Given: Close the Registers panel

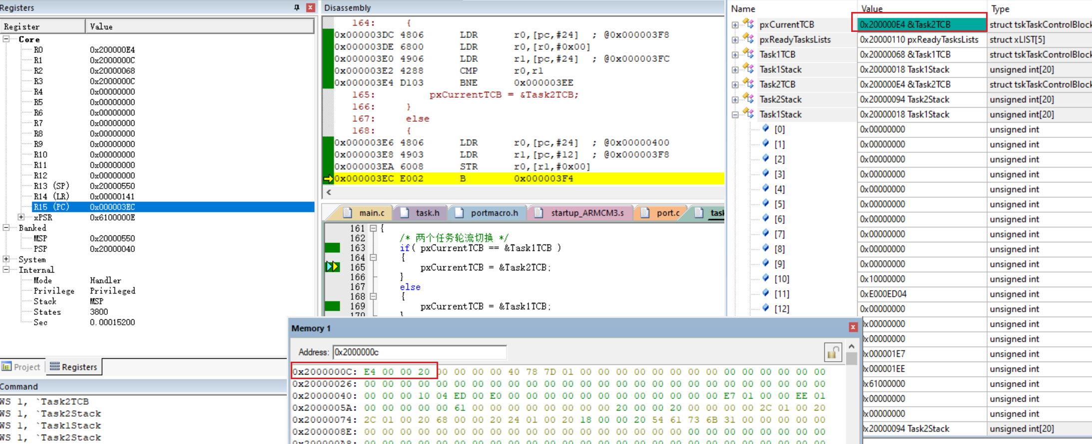Looking at the screenshot, I should pyautogui.click(x=310, y=7).
